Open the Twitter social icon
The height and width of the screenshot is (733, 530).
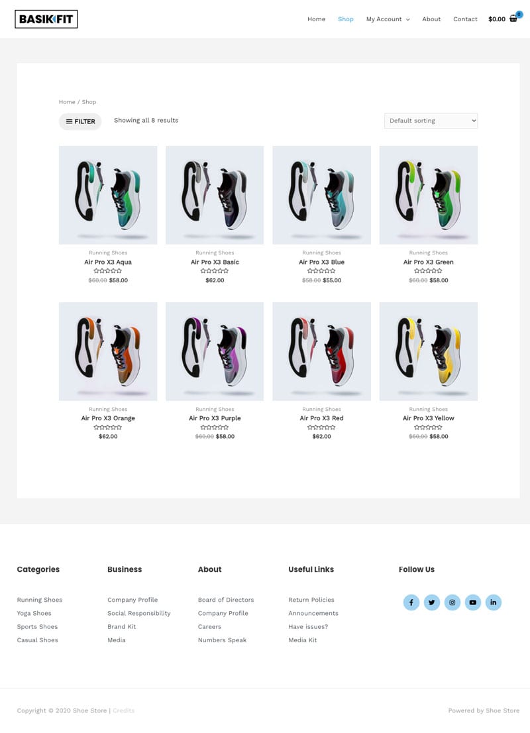(x=432, y=602)
